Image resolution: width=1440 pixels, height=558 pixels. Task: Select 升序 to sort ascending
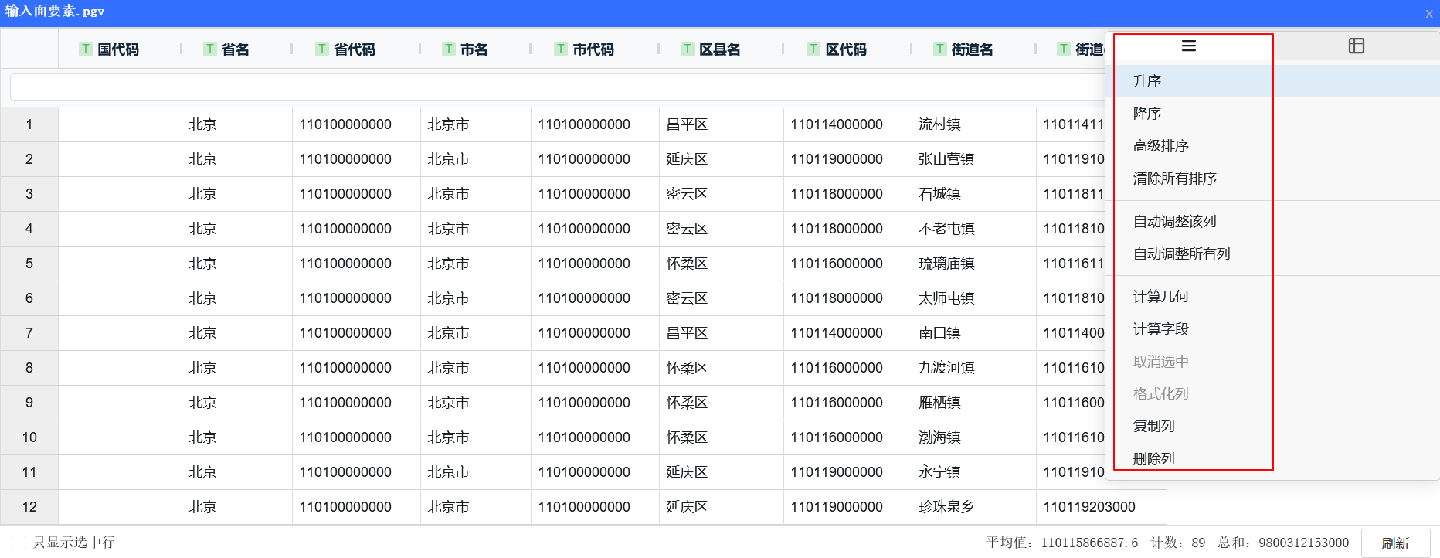[x=1147, y=81]
